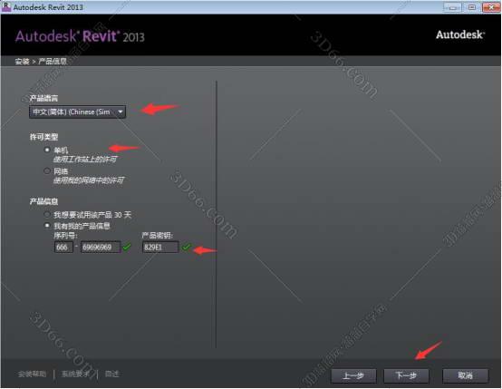Click the 产品信息 breadcrumb text
The width and height of the screenshot is (502, 389).
(x=53, y=61)
